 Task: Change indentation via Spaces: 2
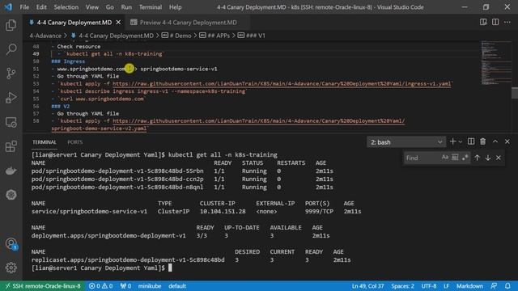(402, 285)
